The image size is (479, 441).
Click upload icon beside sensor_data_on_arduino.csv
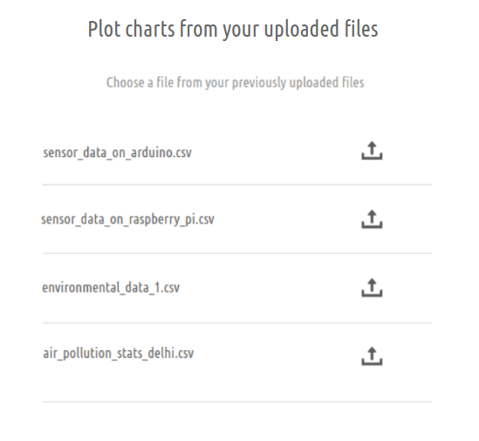pyautogui.click(x=372, y=150)
